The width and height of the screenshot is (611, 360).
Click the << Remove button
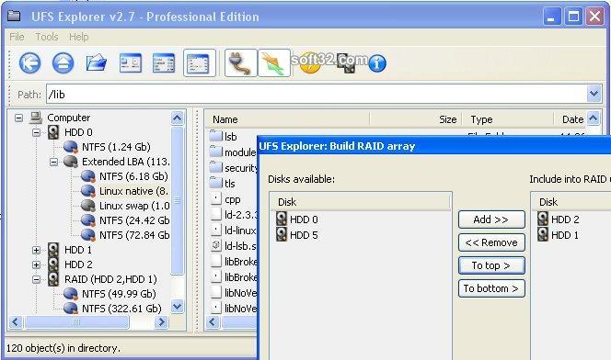click(x=491, y=242)
